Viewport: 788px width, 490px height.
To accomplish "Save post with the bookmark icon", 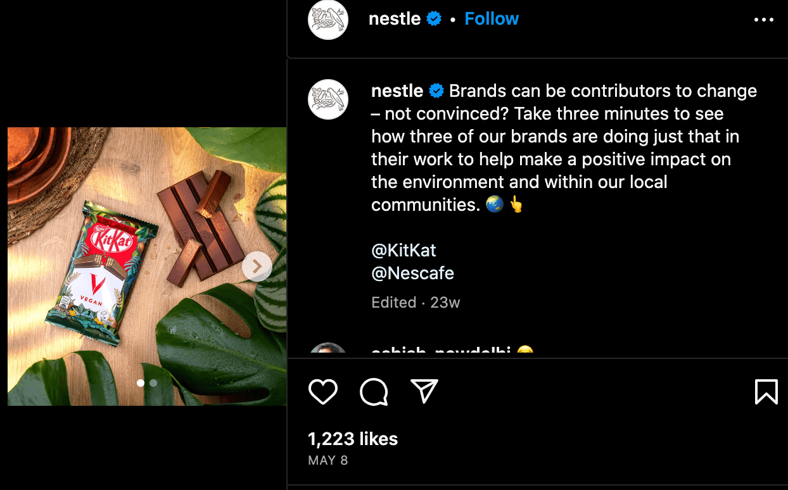I will click(x=766, y=392).
